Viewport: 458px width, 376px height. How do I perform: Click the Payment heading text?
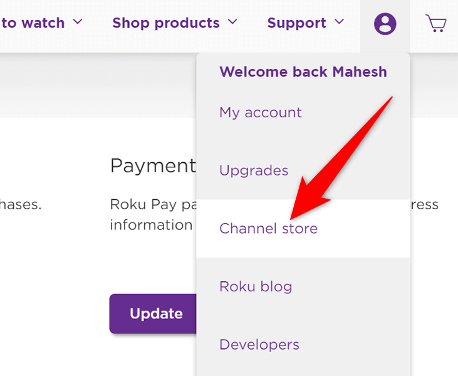pos(153,166)
